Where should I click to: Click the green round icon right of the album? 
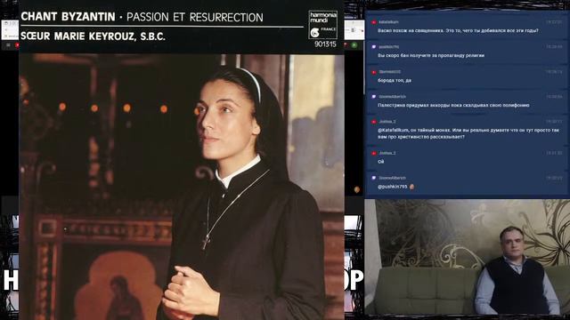click(354, 45)
